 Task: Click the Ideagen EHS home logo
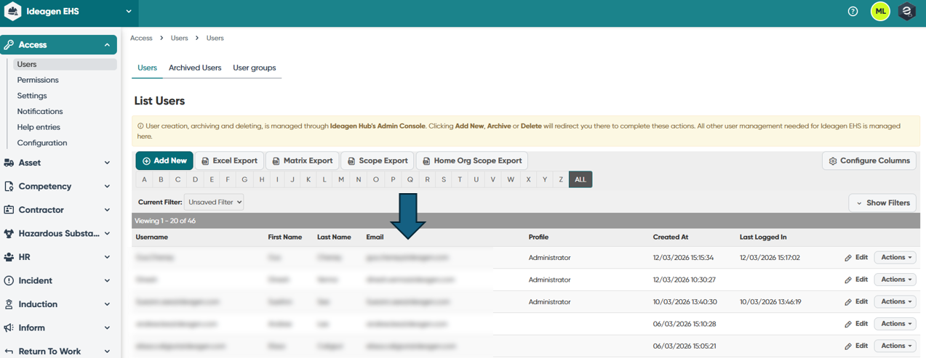13,12
